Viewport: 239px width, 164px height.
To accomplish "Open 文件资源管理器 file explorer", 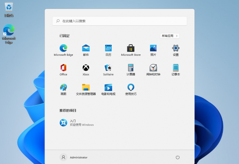I will pos(86,90).
